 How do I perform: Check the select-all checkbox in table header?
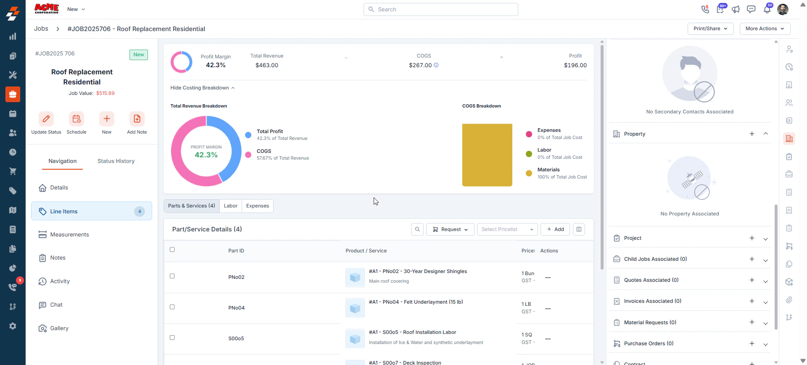[x=172, y=249]
